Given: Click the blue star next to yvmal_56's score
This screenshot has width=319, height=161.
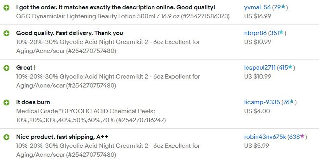Looking at the screenshot, I should [x=284, y=7].
